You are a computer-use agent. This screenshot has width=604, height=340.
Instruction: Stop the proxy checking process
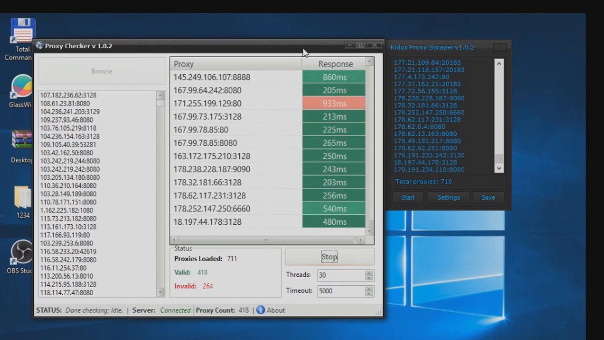coord(329,257)
